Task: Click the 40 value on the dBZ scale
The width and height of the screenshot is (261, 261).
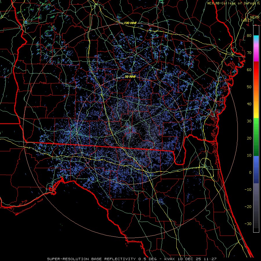Action: click(x=249, y=104)
